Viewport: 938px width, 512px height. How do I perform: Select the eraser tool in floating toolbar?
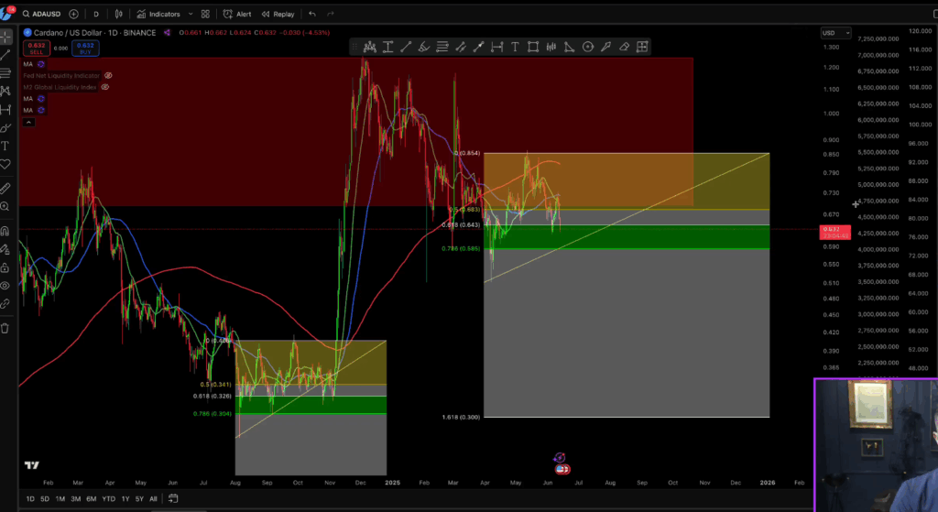tap(624, 47)
